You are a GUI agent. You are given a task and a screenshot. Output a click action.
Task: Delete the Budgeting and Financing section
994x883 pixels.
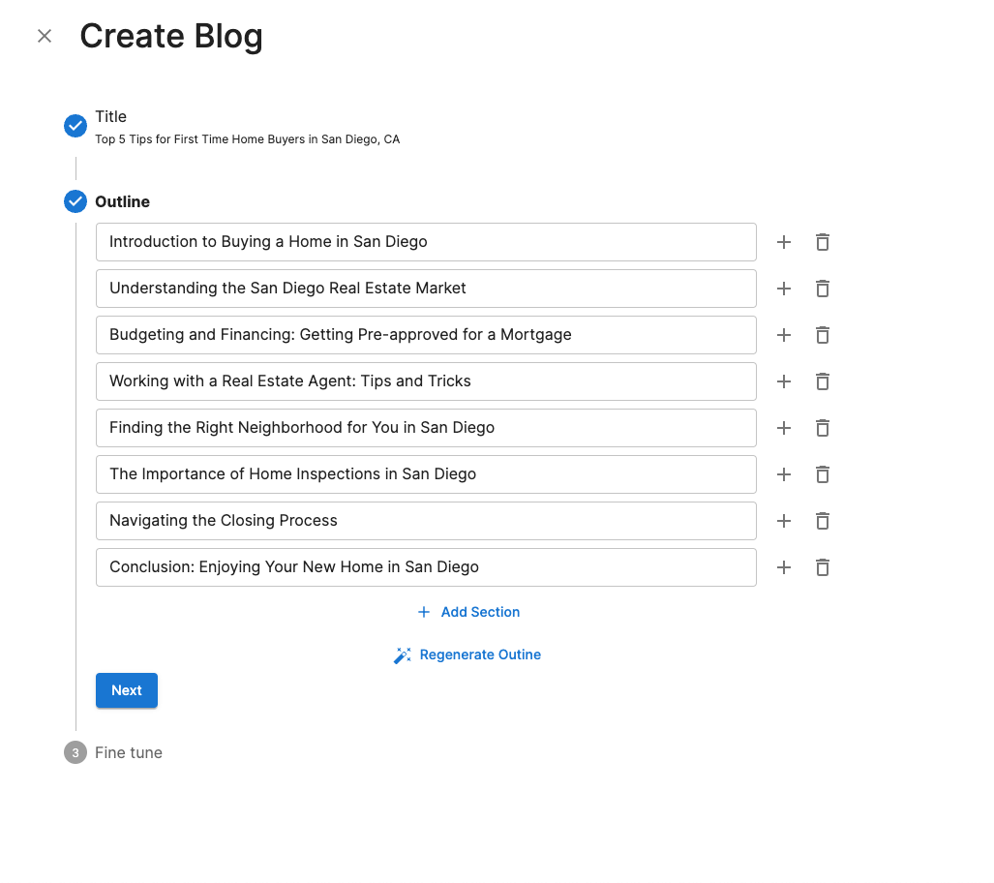[x=823, y=335]
